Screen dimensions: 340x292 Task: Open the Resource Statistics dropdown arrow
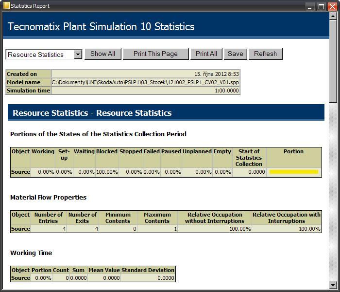pos(78,55)
